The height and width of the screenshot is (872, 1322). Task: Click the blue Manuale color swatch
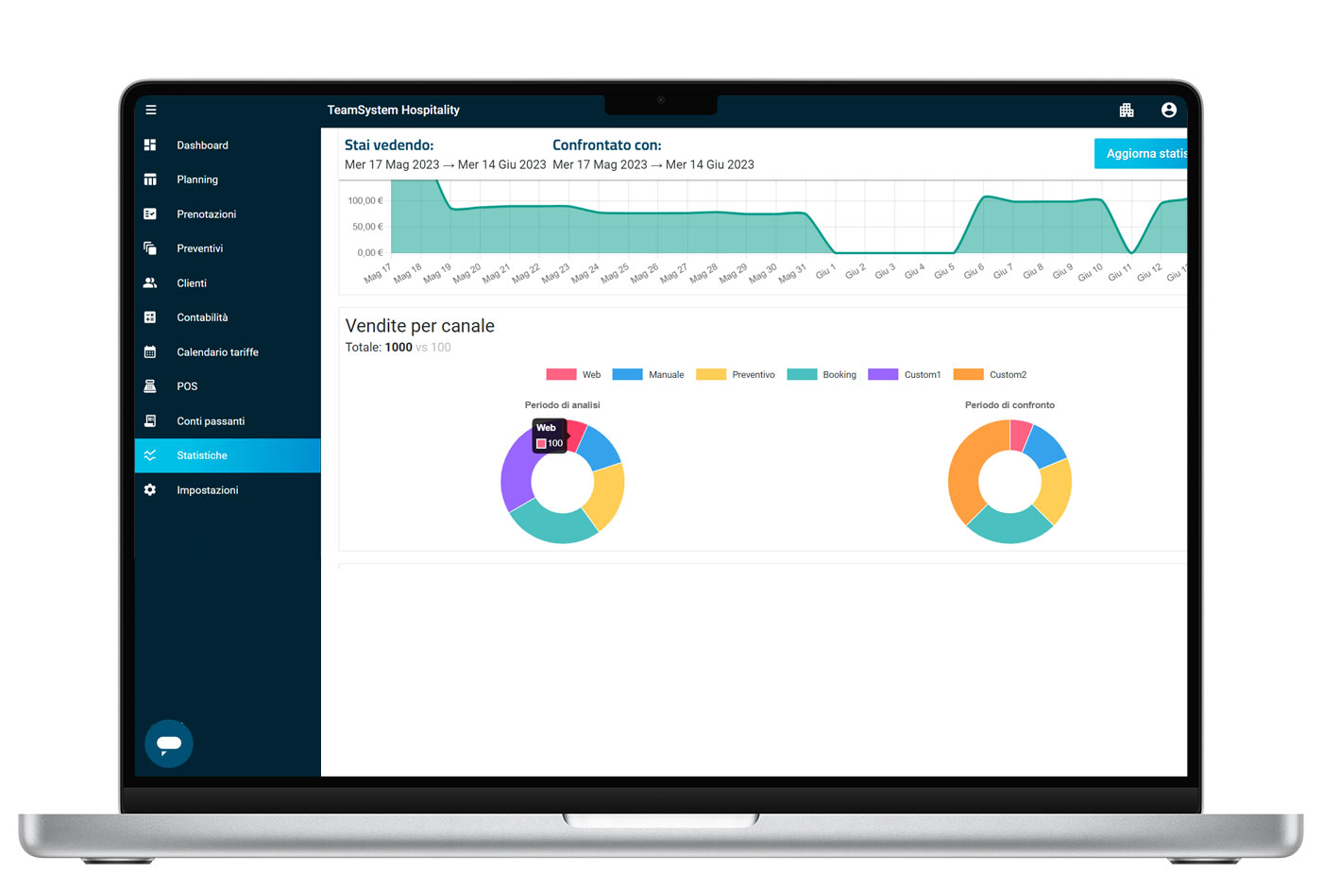click(x=627, y=374)
